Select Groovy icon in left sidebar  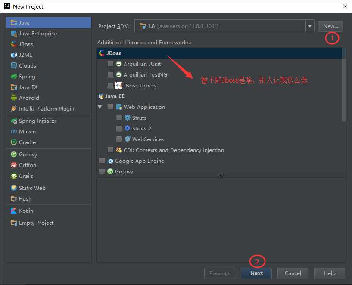coord(14,154)
